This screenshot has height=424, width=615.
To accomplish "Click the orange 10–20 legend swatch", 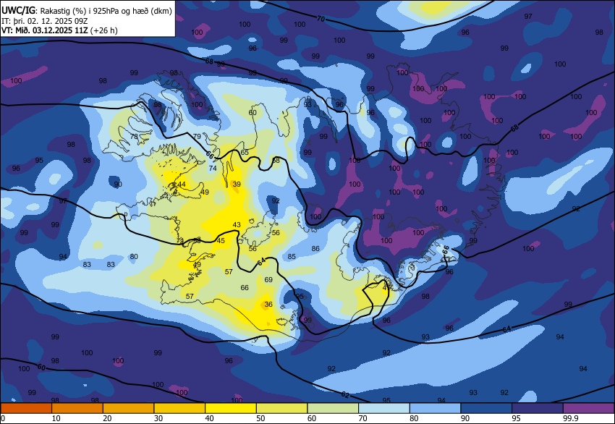I will [x=77, y=408].
